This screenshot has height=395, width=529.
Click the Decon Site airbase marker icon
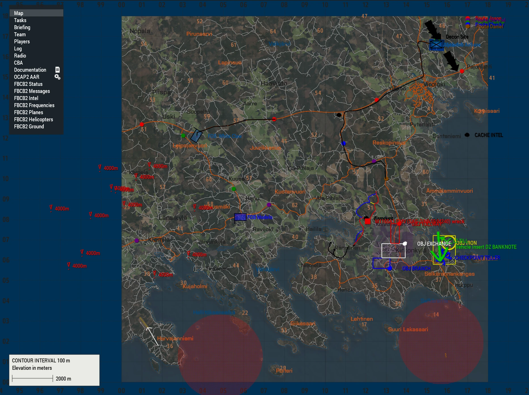tap(436, 45)
